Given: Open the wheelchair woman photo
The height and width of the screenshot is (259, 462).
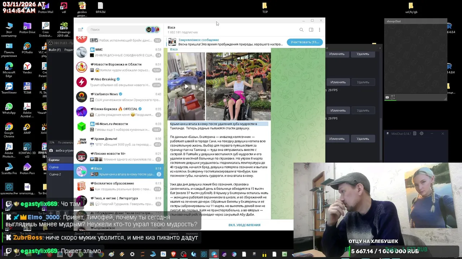Looking at the screenshot, I should pos(238,86).
